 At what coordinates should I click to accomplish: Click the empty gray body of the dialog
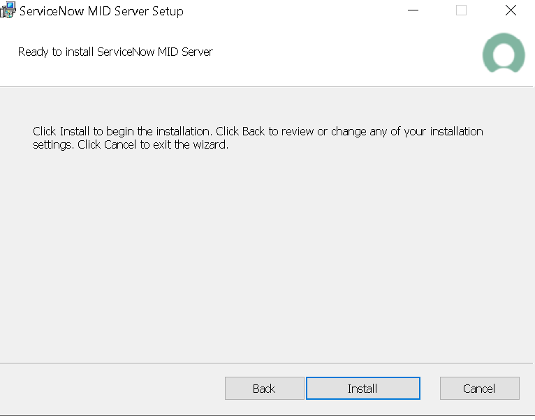[265, 258]
